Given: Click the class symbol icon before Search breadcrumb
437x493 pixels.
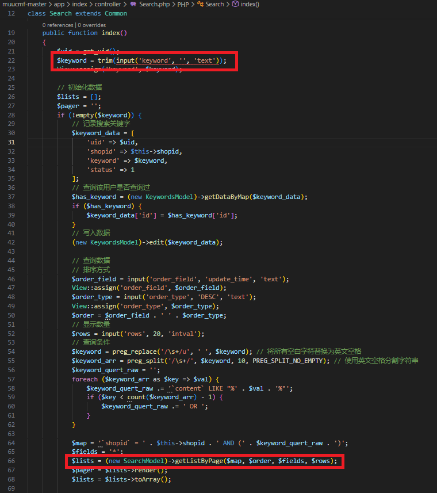Looking at the screenshot, I should pos(200,4).
